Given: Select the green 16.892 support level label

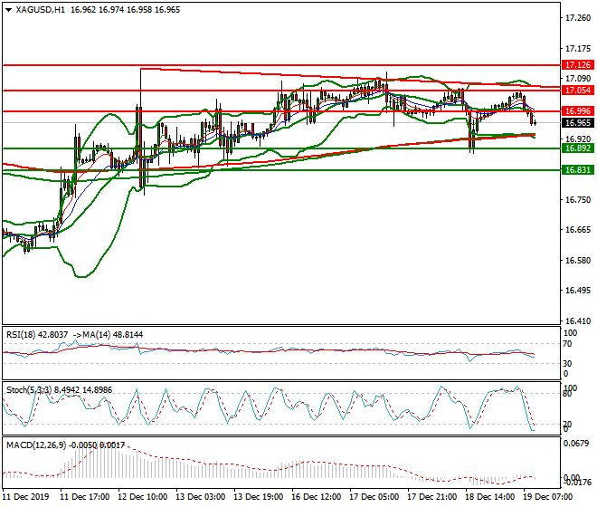Looking at the screenshot, I should click(x=578, y=148).
